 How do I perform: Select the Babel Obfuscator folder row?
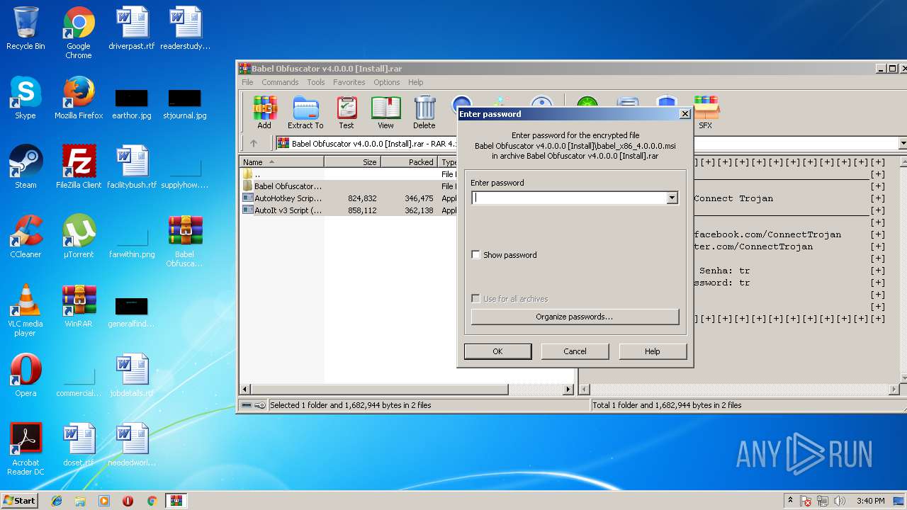coord(349,186)
